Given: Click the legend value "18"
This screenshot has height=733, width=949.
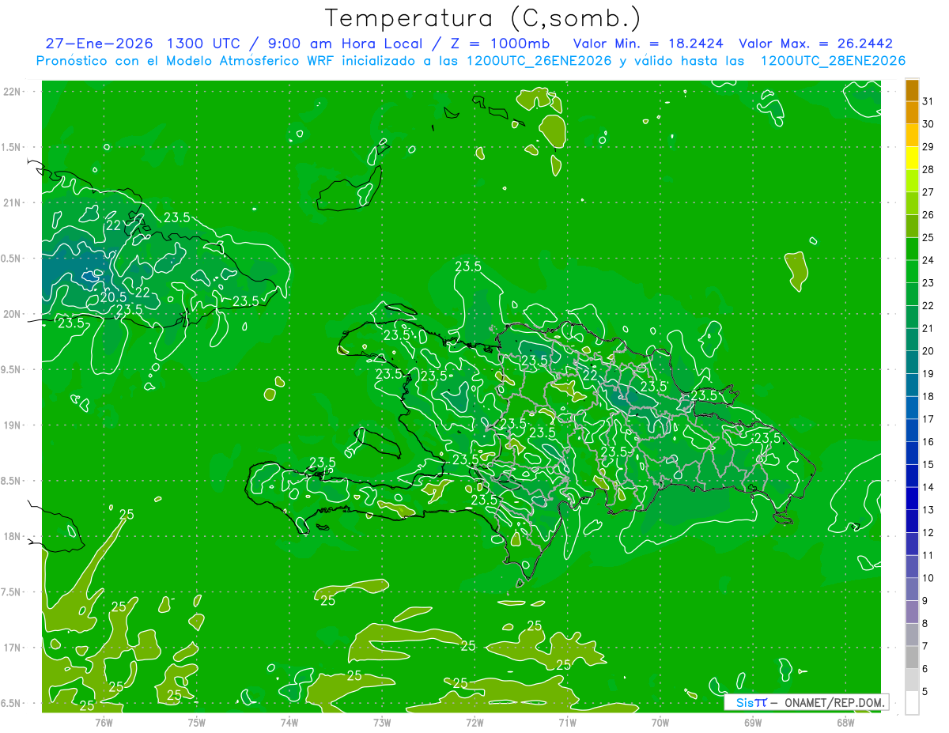Looking at the screenshot, I should click(x=928, y=396).
